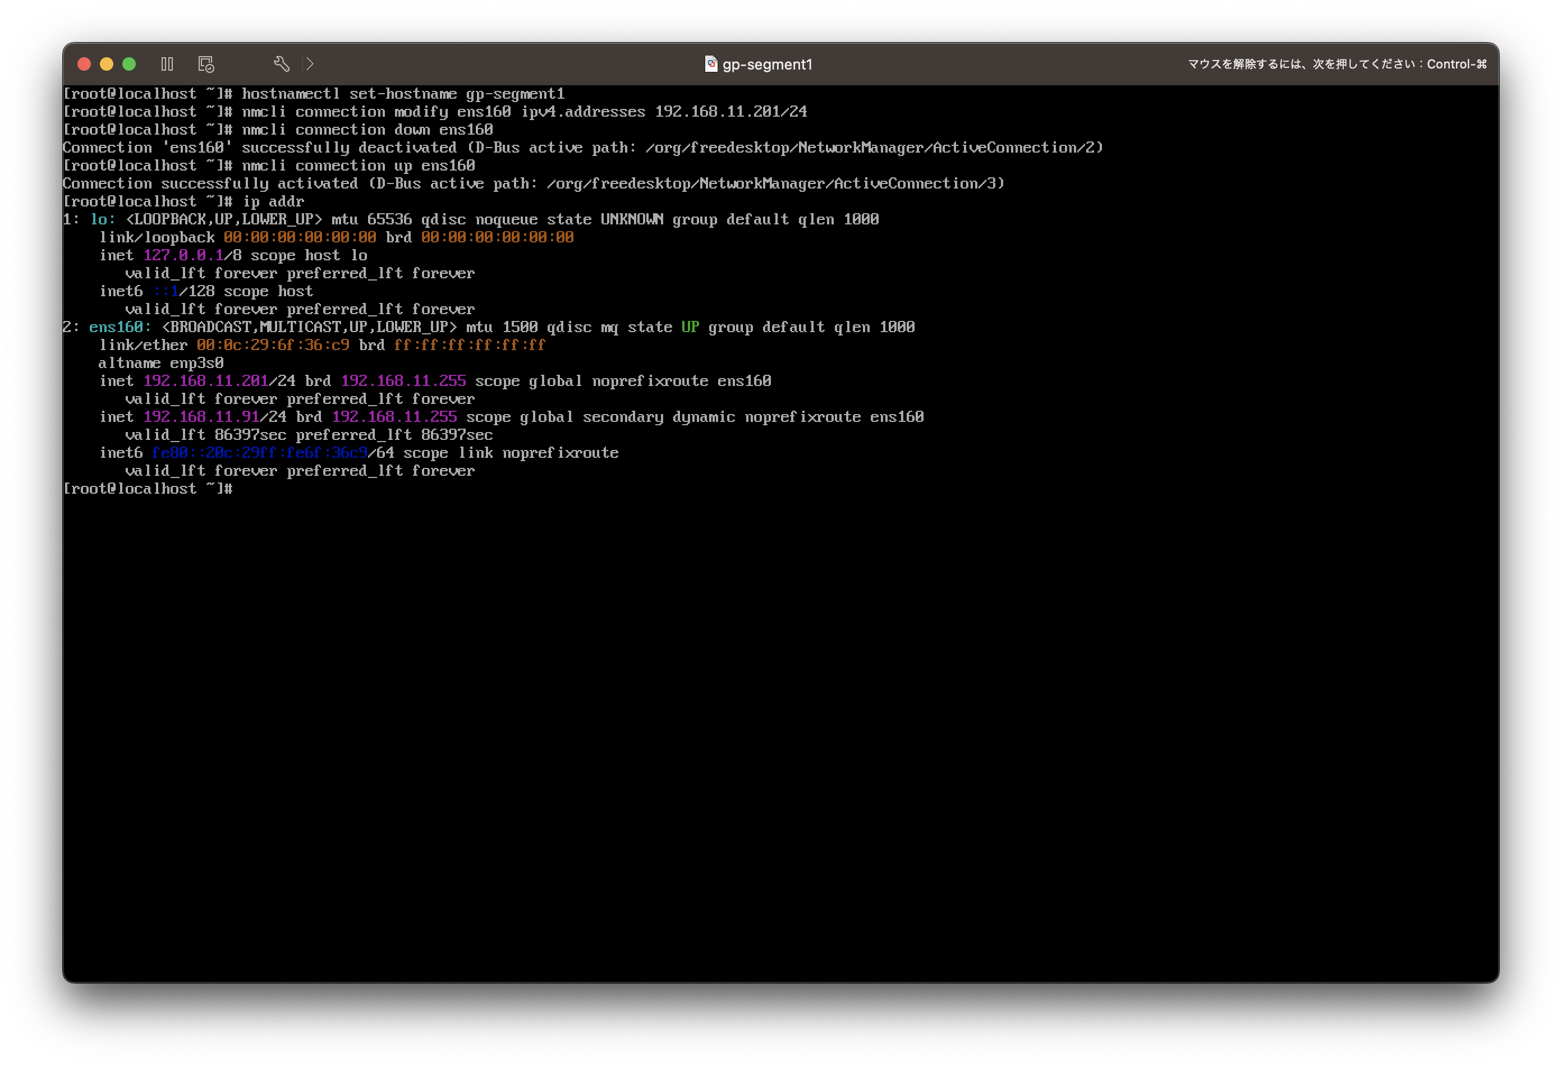Click the fe80 IPv6 link-local address
This screenshot has width=1562, height=1066.
click(x=259, y=453)
